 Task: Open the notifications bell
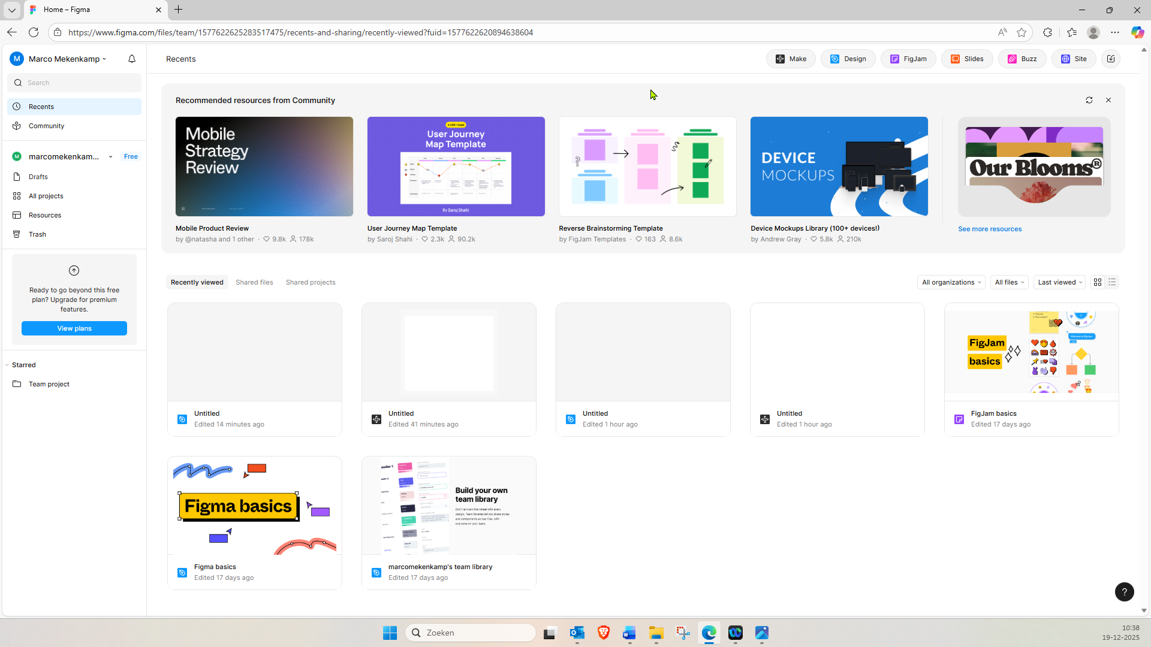point(132,59)
